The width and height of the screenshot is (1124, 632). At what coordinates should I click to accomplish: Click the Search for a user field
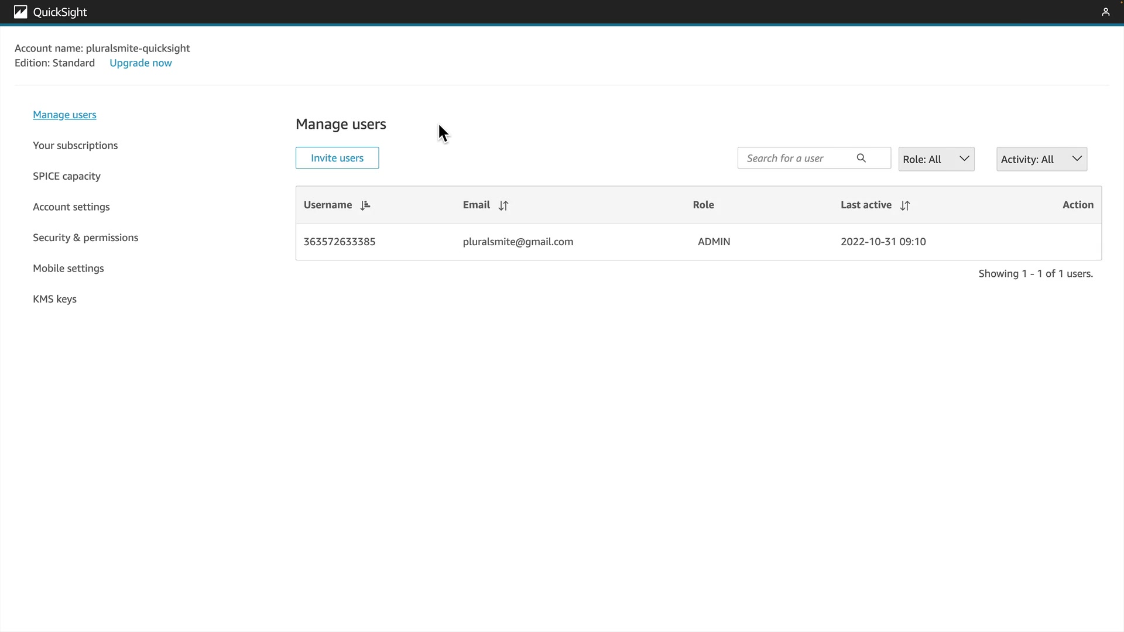click(x=796, y=159)
